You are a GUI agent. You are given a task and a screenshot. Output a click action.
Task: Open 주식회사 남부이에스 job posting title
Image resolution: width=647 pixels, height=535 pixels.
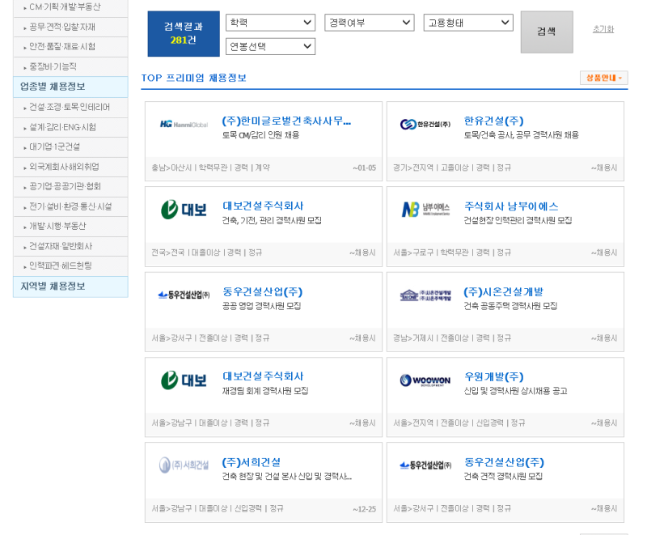(511, 206)
